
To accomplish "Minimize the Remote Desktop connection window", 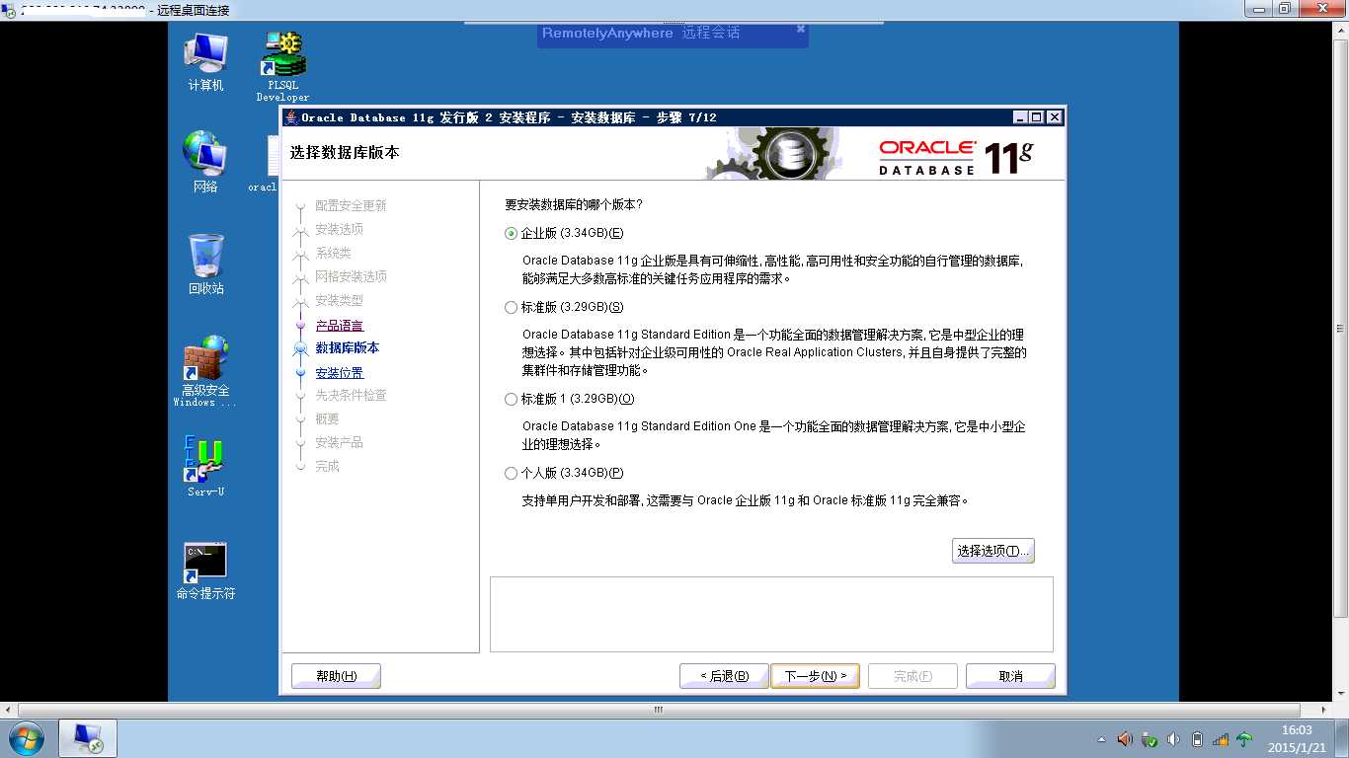I will tap(1258, 9).
